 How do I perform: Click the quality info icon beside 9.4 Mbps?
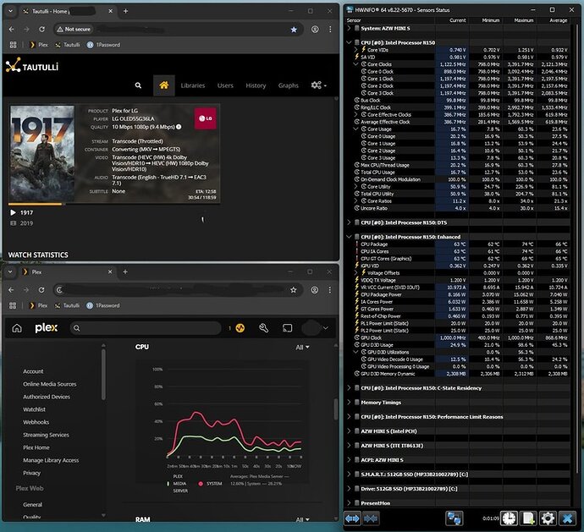coord(179,127)
